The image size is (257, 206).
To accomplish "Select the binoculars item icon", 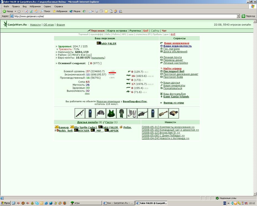I will [174, 113].
